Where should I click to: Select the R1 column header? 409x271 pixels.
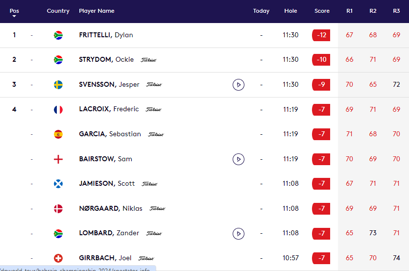349,11
